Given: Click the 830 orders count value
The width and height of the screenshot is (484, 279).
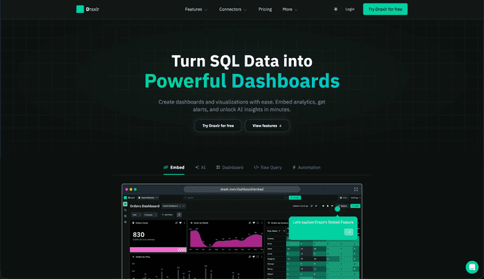Looking at the screenshot, I should pos(138,235).
